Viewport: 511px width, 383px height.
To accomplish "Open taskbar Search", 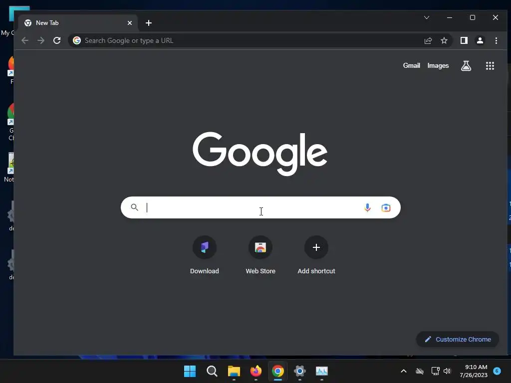I will coord(212,371).
